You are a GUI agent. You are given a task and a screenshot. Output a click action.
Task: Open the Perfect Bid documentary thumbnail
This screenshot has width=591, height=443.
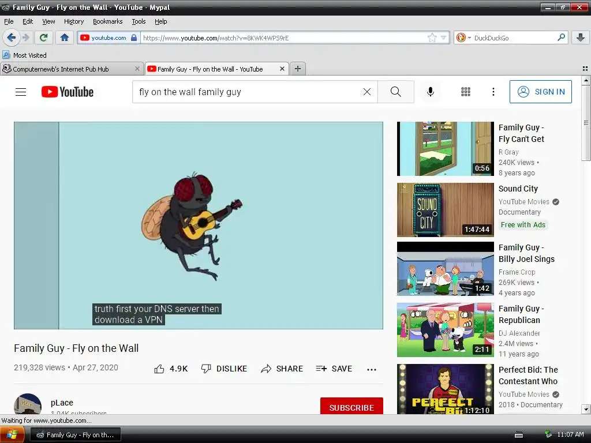(x=446, y=389)
